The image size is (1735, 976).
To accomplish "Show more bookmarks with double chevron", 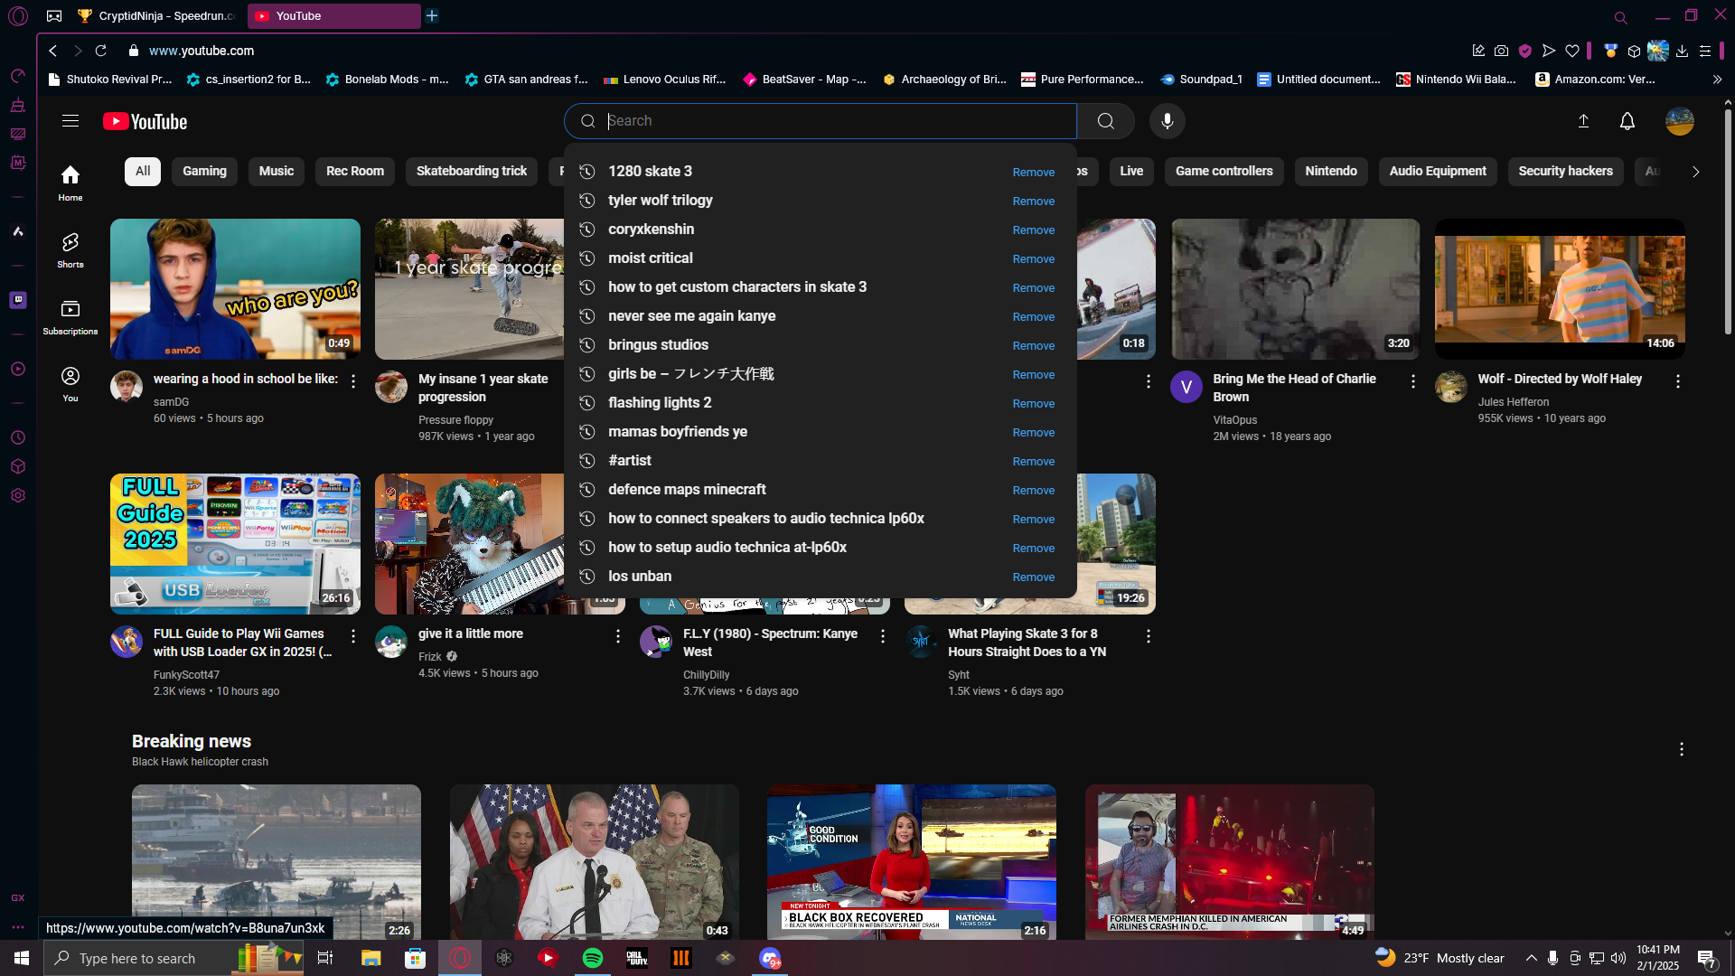I will pos(1717,80).
